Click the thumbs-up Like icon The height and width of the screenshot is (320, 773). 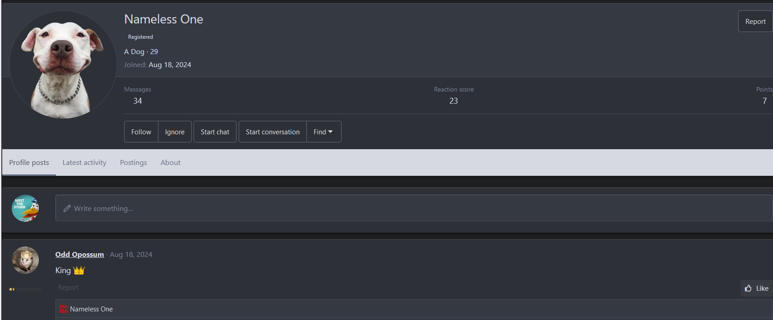pos(748,288)
